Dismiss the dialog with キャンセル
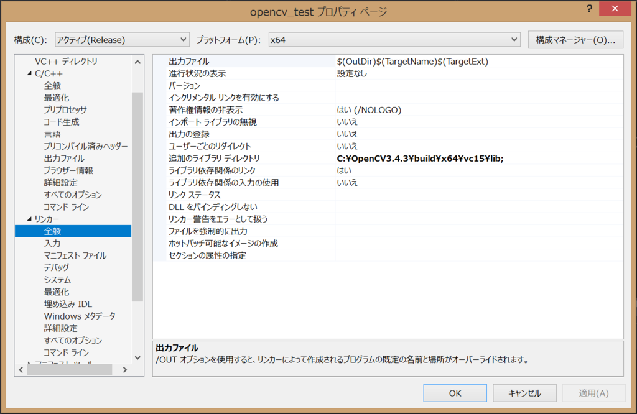Image resolution: width=637 pixels, height=414 pixels. pyautogui.click(x=523, y=393)
